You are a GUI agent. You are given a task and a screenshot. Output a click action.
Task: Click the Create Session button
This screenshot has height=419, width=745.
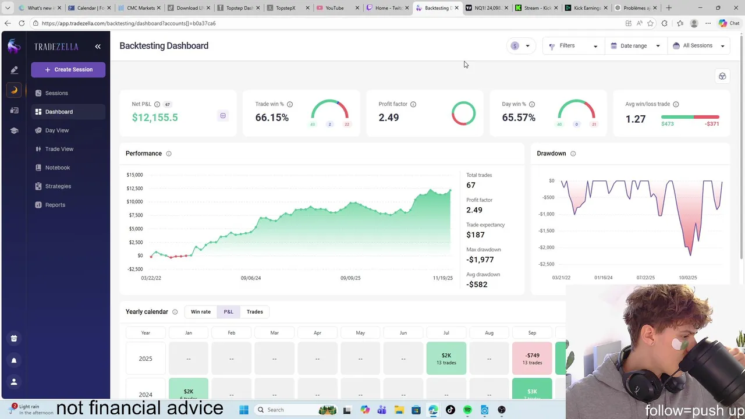(x=68, y=69)
